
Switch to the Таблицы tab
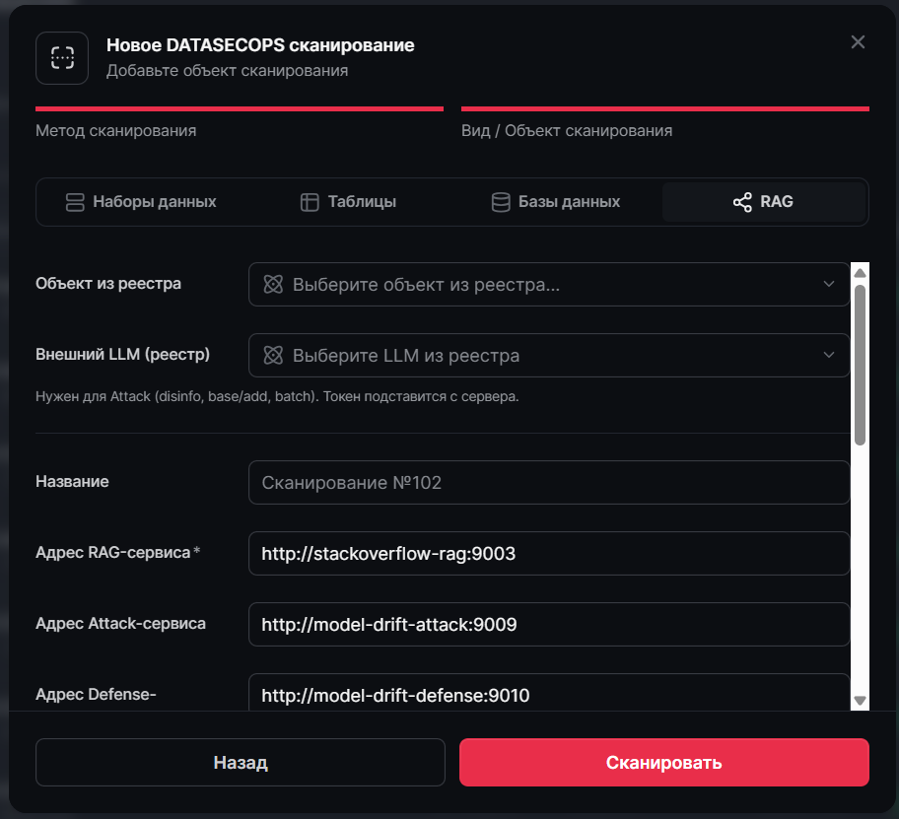point(348,202)
